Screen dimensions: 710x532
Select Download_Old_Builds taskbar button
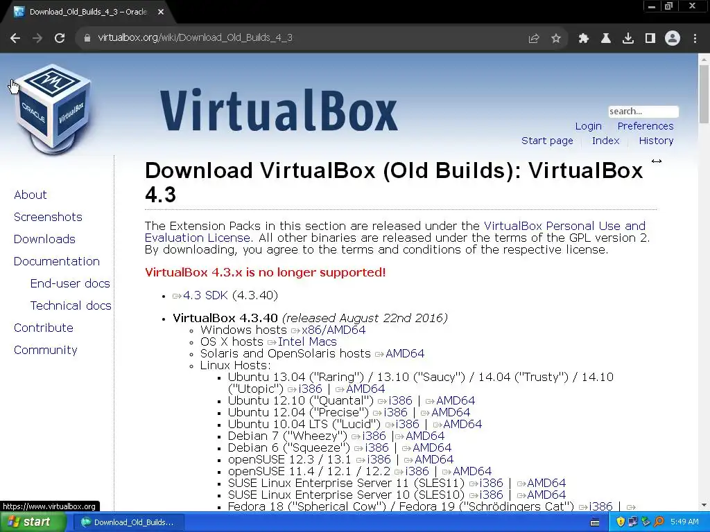128,522
